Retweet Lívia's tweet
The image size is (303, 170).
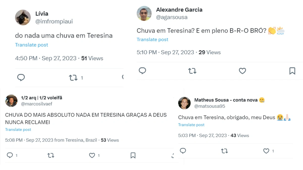(73, 78)
